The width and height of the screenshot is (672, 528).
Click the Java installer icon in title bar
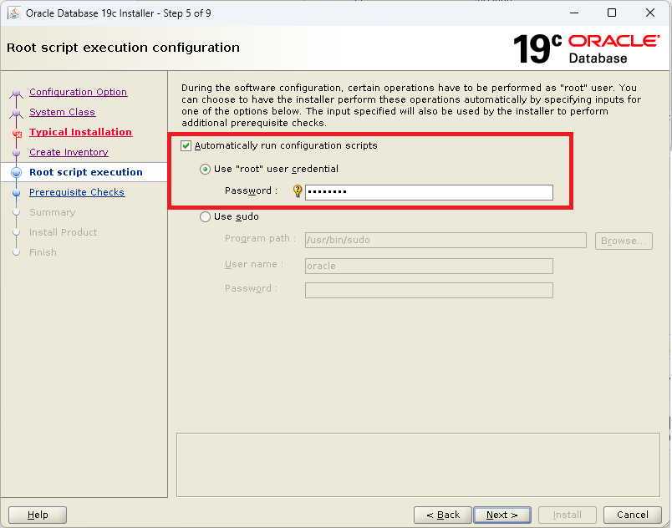pos(14,13)
